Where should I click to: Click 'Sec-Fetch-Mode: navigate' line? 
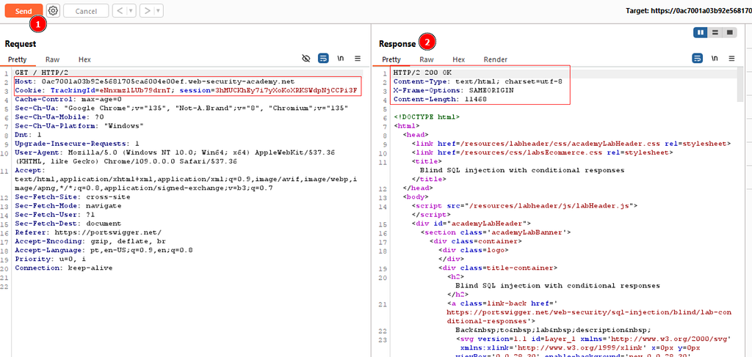68,205
